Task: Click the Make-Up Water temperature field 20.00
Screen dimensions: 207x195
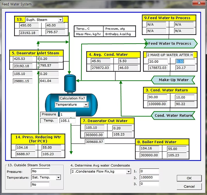Action: click(x=158, y=62)
